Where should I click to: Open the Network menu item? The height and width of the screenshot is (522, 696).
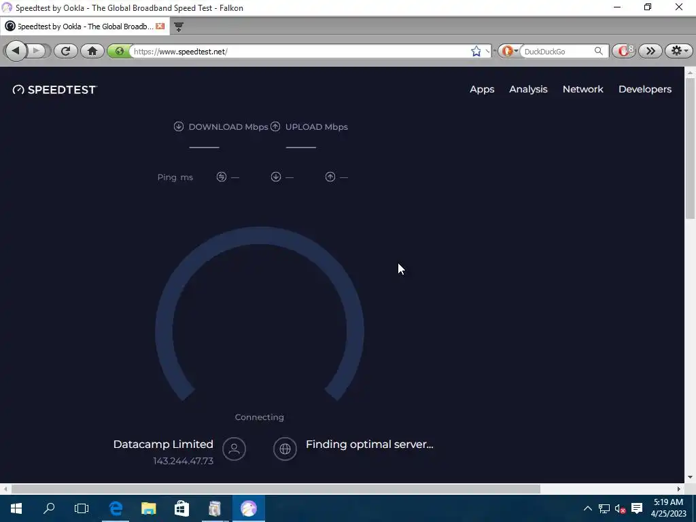pos(582,89)
